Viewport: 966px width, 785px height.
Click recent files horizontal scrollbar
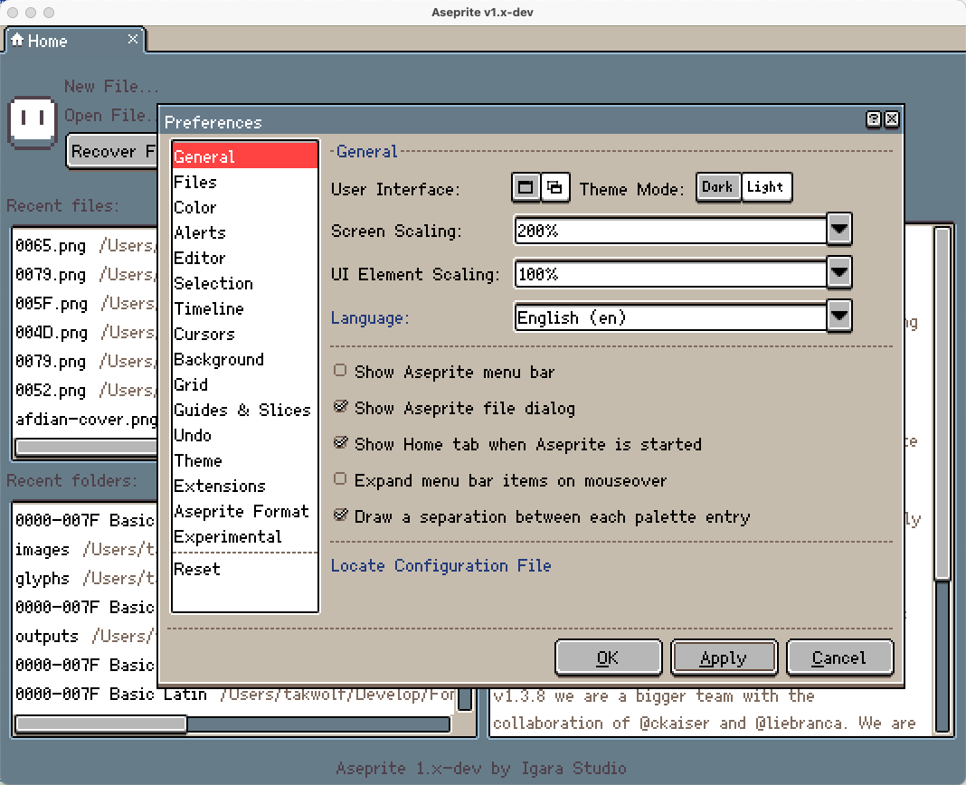(x=86, y=447)
